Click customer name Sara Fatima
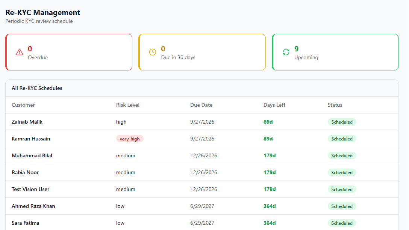The image size is (409, 230). point(26,223)
